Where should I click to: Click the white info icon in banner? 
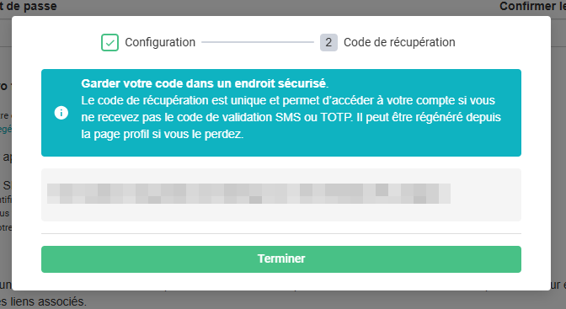point(61,113)
